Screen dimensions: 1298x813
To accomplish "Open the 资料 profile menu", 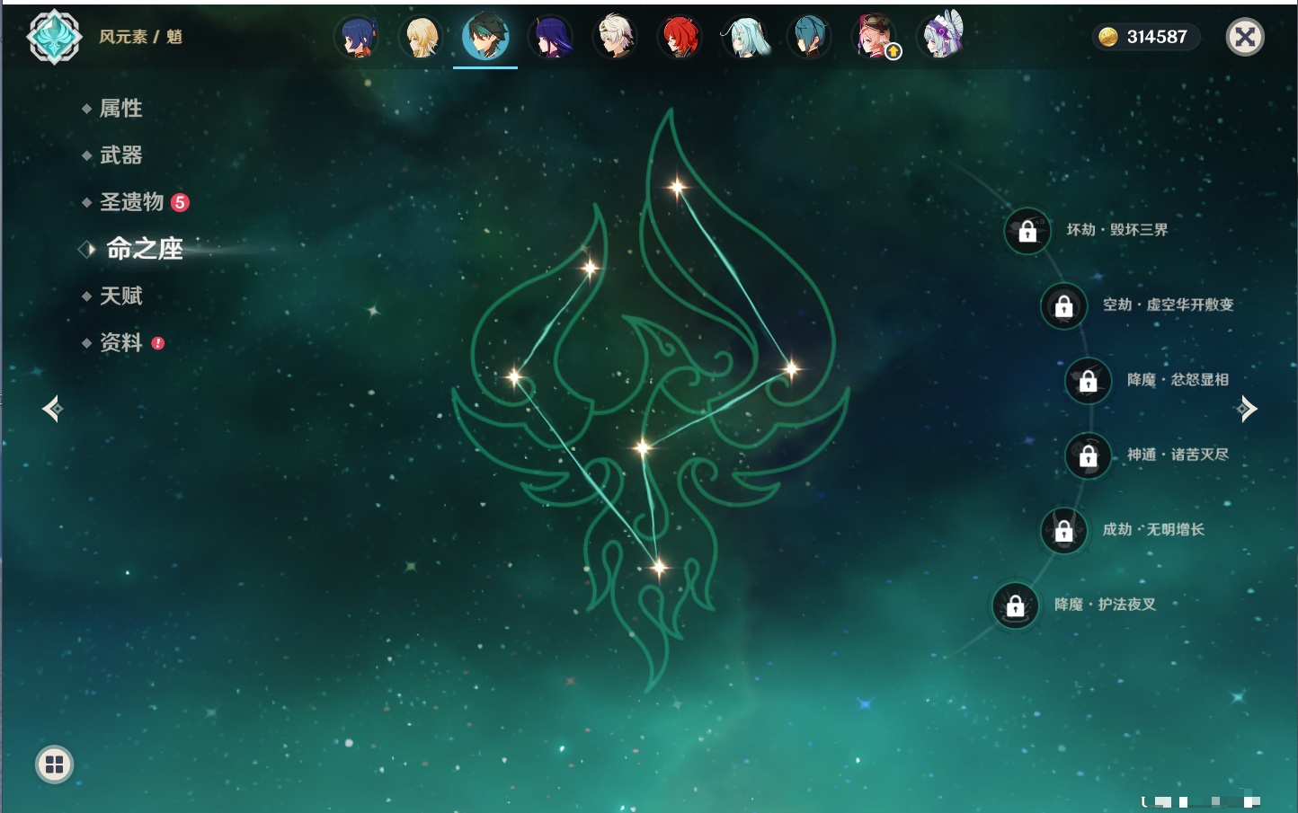I will click(x=120, y=342).
